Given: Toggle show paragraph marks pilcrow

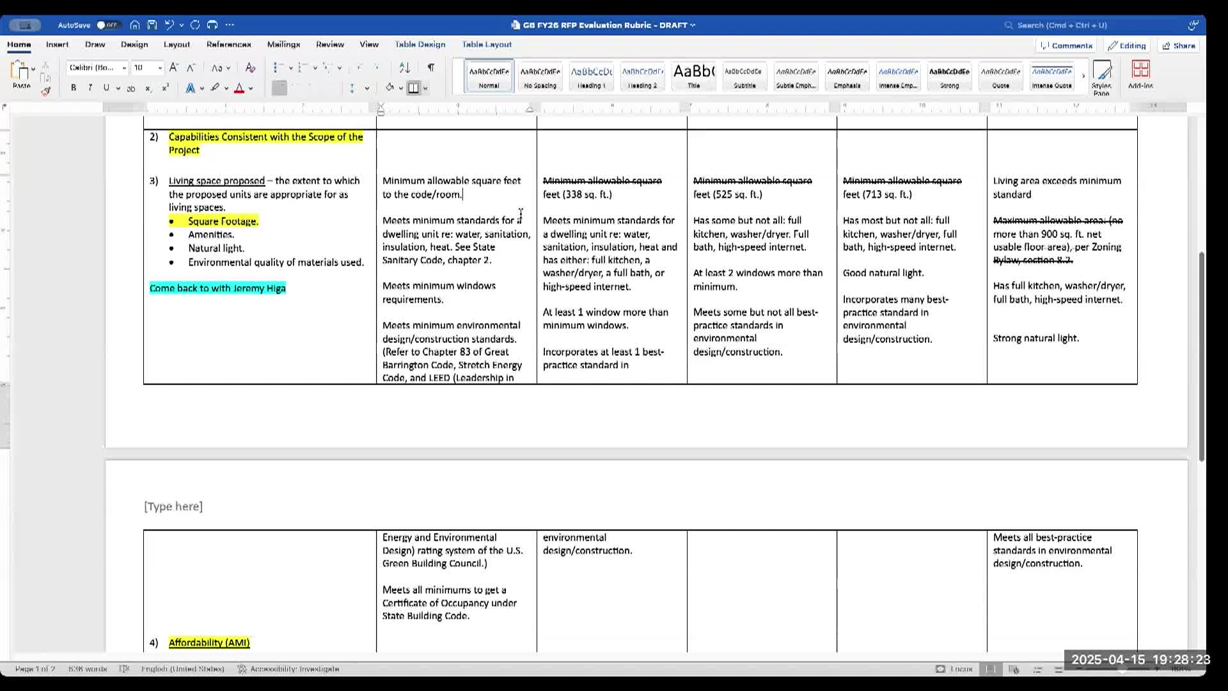Looking at the screenshot, I should click(430, 67).
